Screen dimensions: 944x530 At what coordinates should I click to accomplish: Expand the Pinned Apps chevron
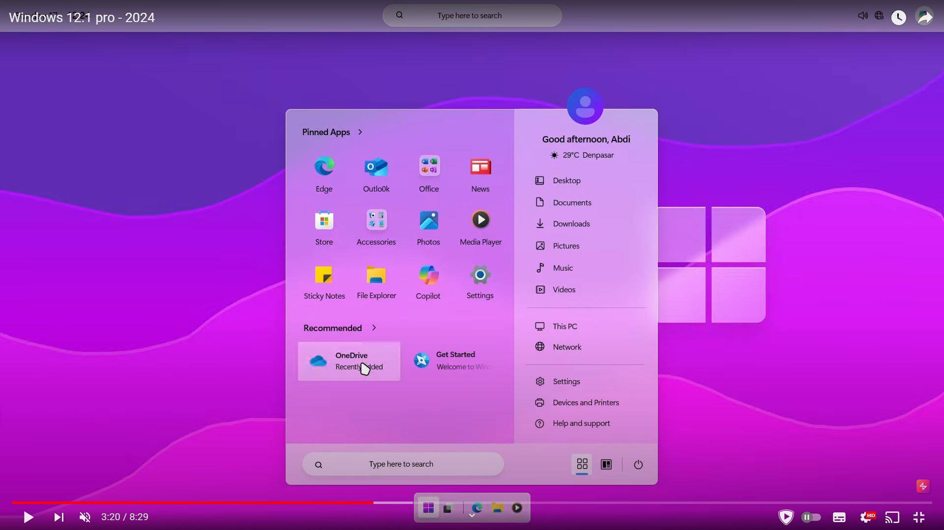pos(360,132)
